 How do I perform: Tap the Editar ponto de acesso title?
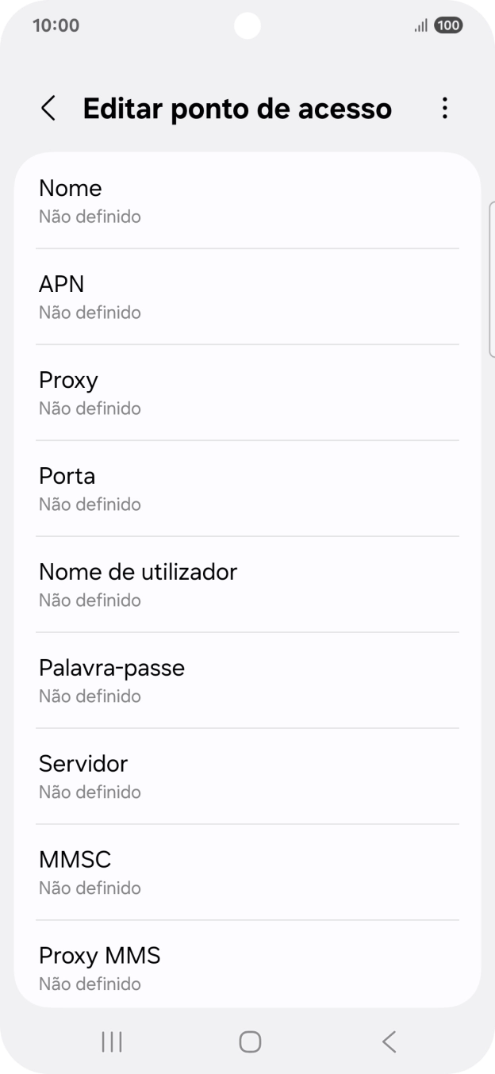click(x=237, y=108)
